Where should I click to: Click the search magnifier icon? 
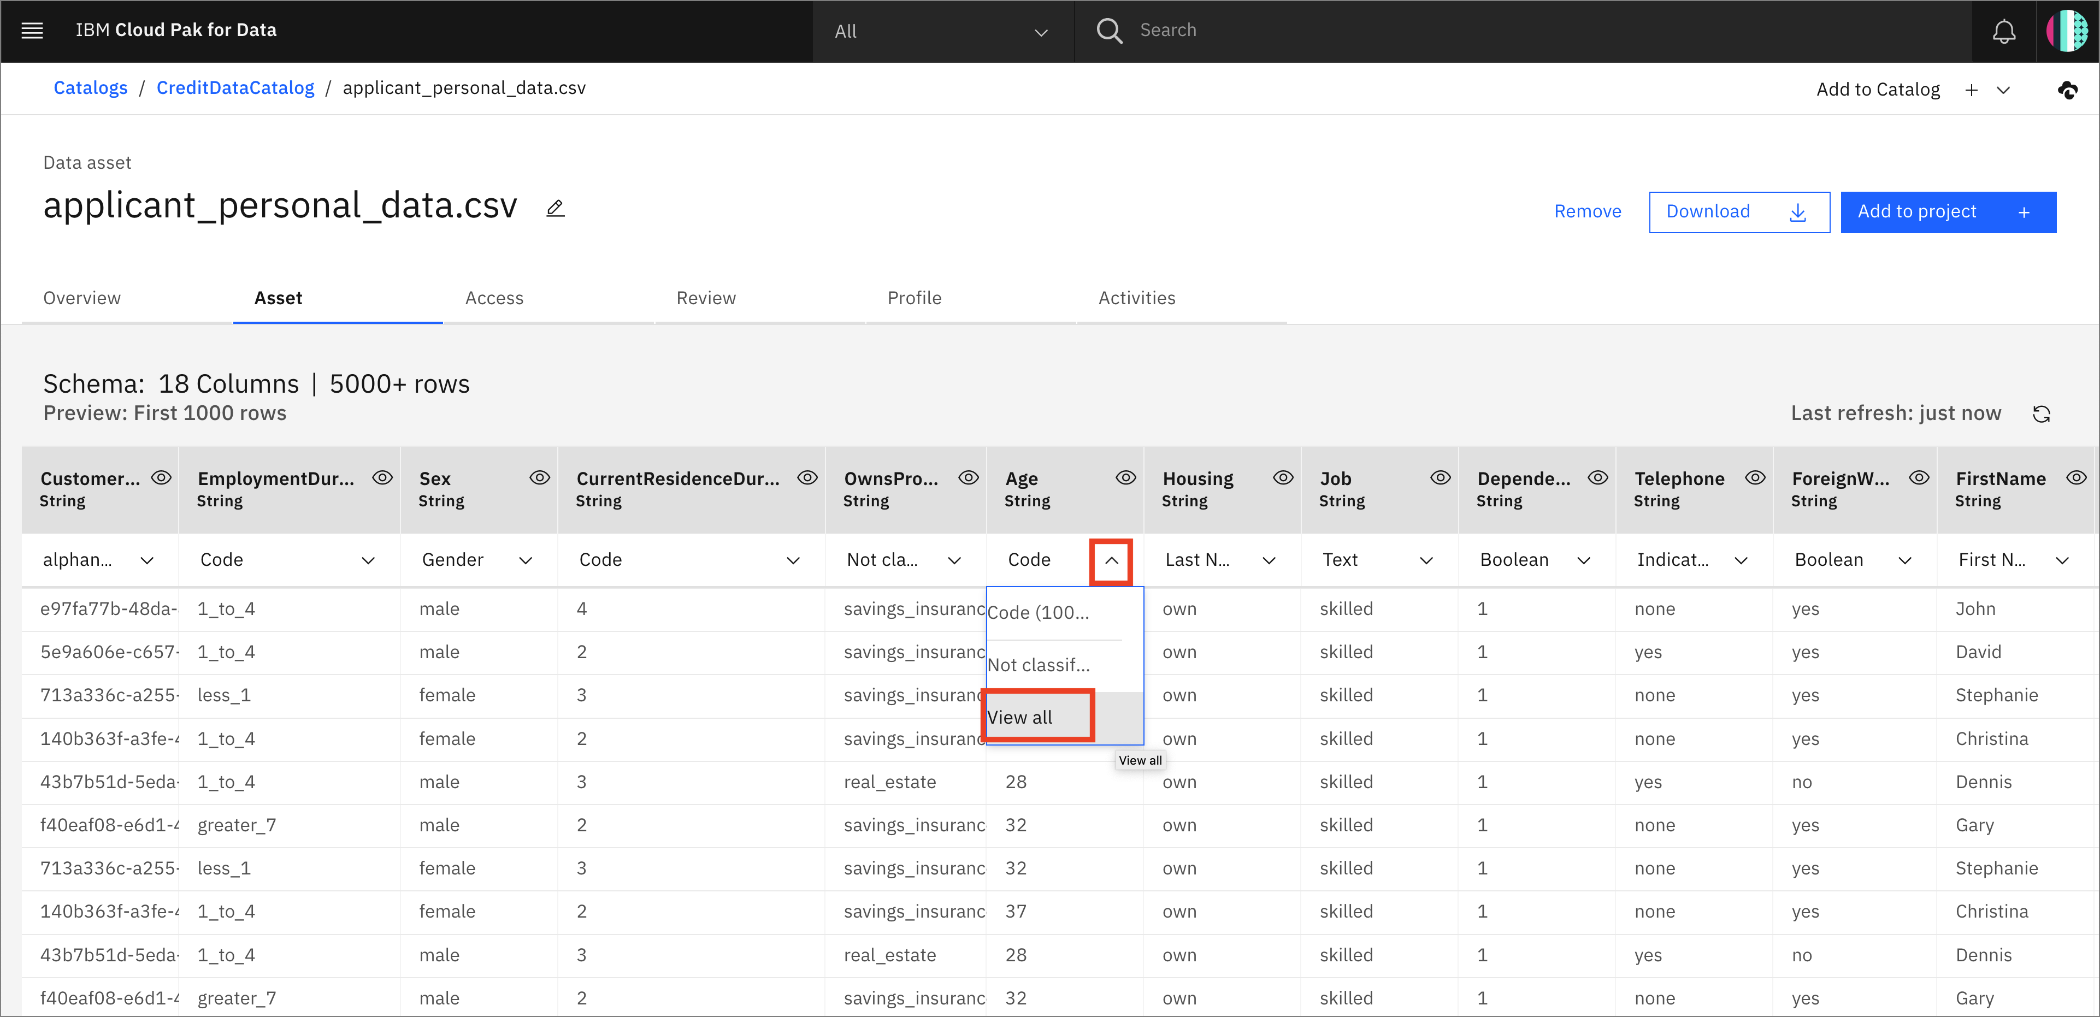[1108, 31]
